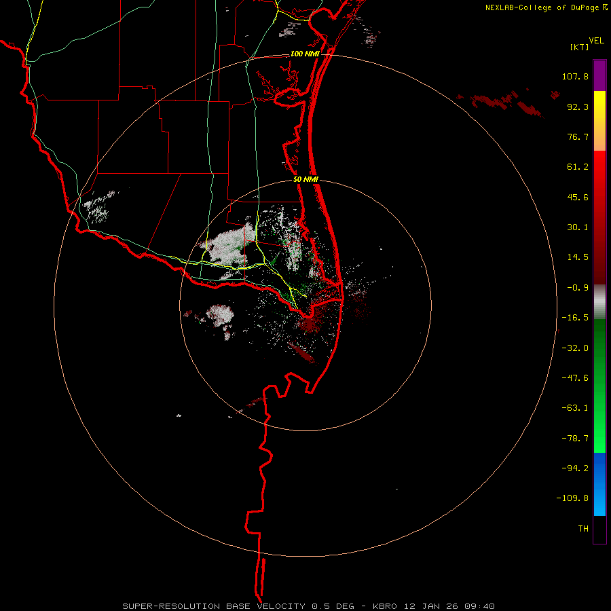Click the 61.2 velocity scale value

coord(578,167)
